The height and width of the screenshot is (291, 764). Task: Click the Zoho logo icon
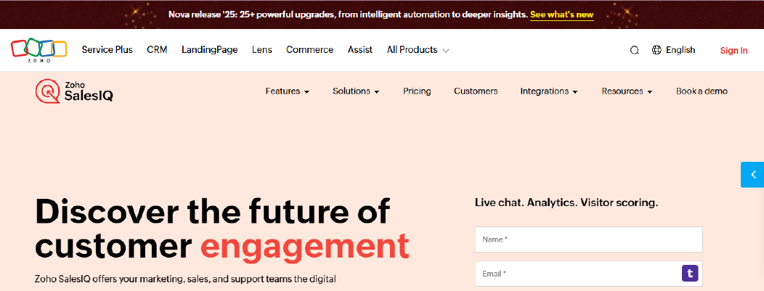click(38, 49)
